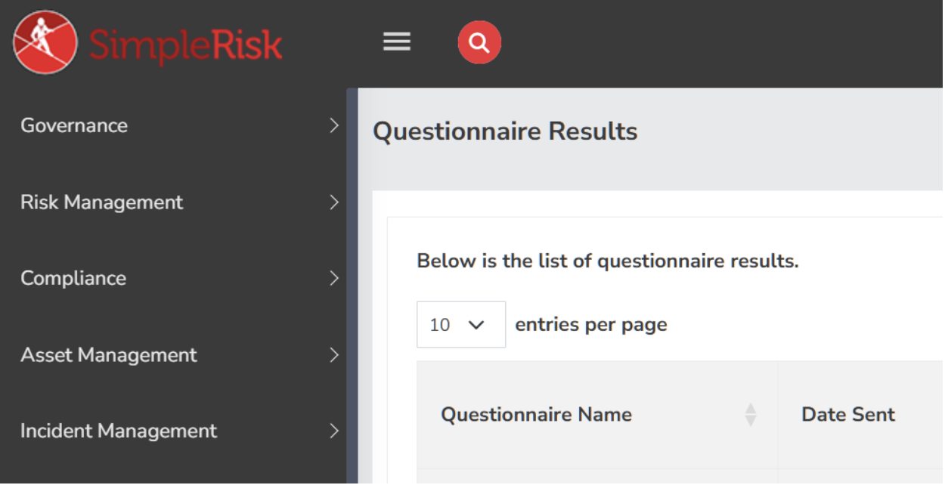Click the red search magnifier icon

point(479,42)
